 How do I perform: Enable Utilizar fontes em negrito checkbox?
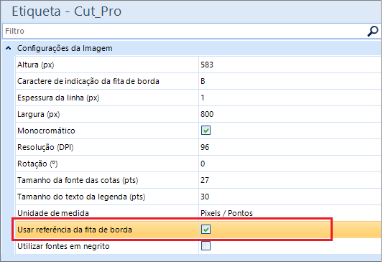click(x=206, y=246)
